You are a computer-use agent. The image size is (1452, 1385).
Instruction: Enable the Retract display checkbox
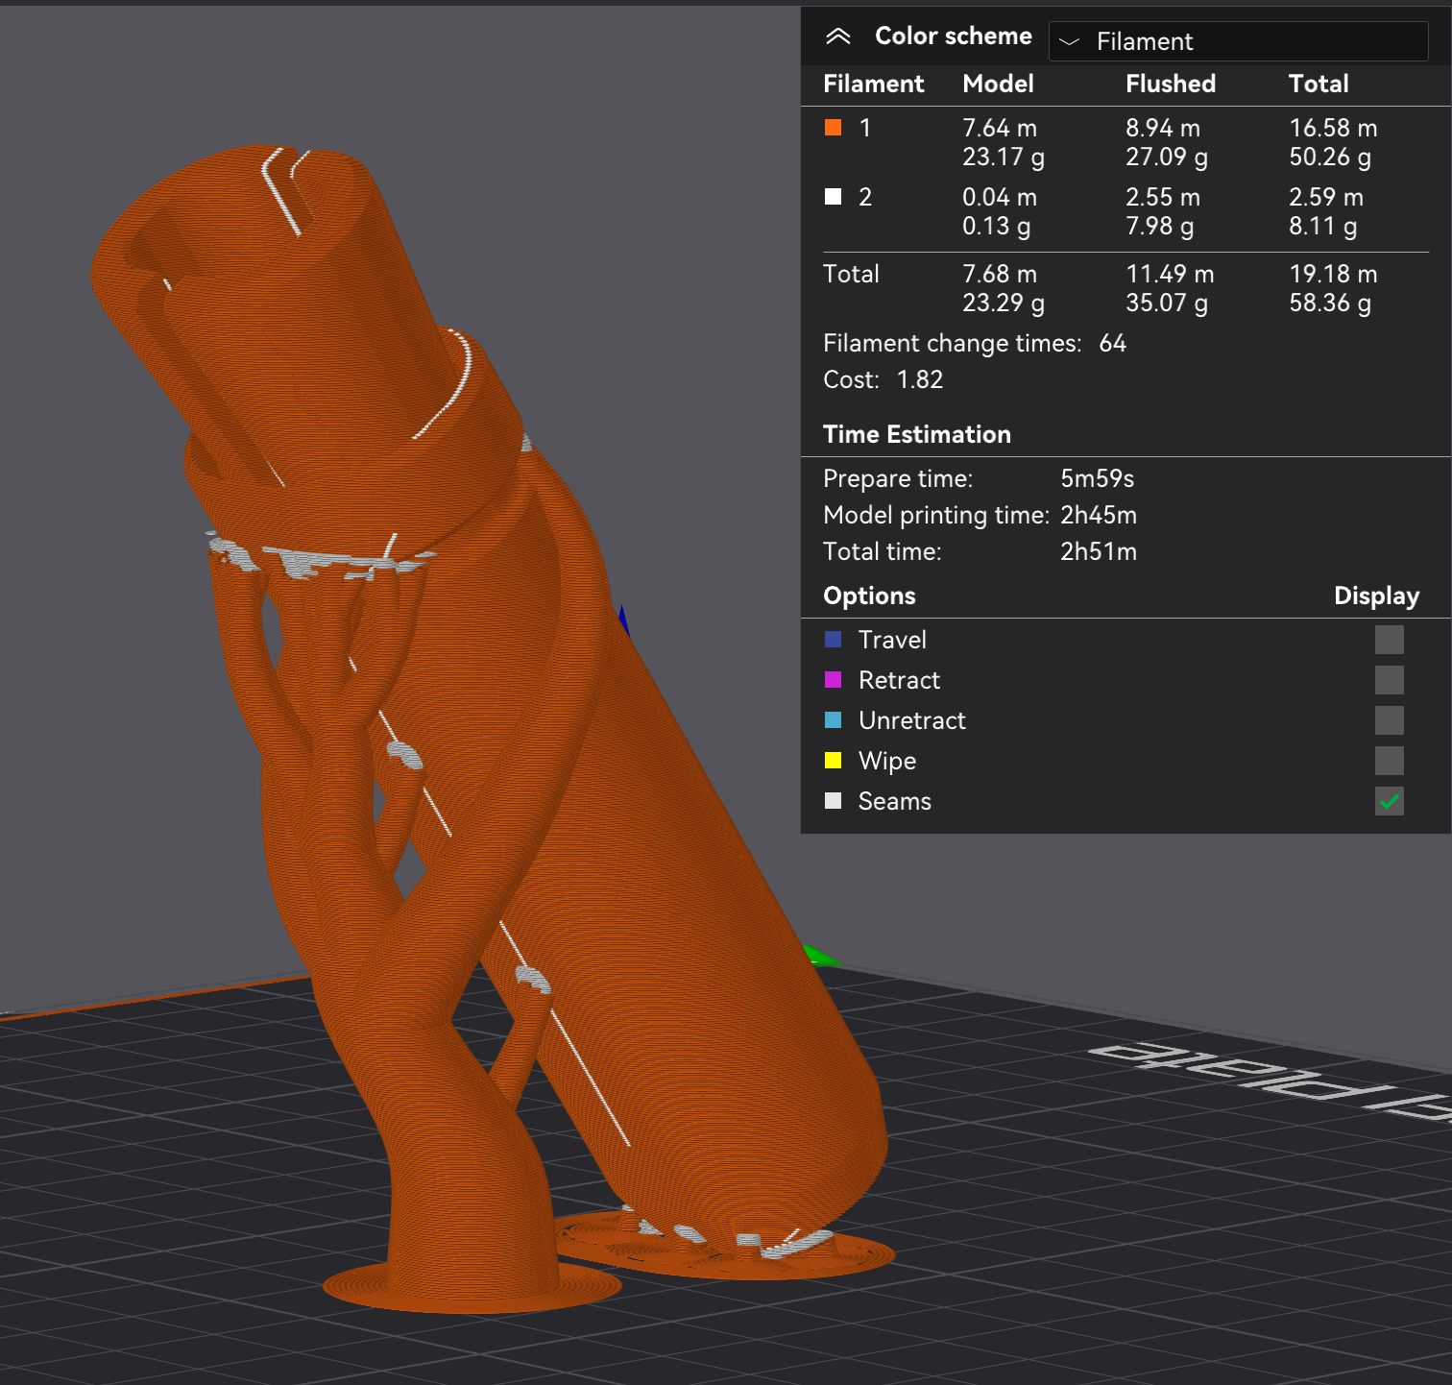coord(1389,680)
